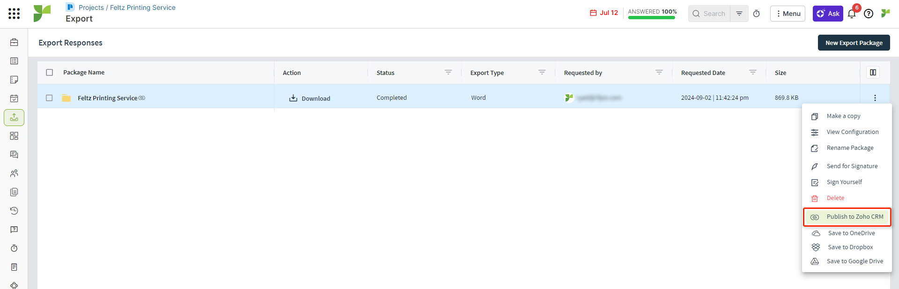Image resolution: width=899 pixels, height=289 pixels.
Task: Choose Save to Google Drive option
Action: 854,261
